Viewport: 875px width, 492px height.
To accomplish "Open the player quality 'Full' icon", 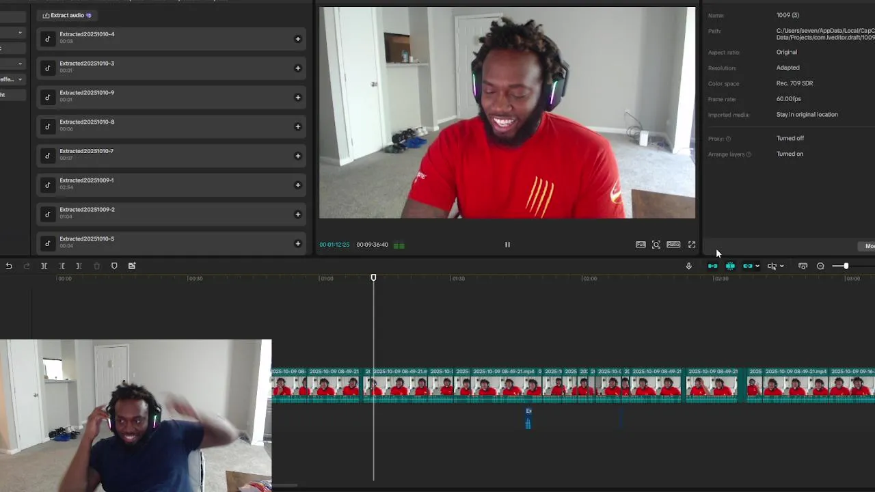I will (641, 245).
